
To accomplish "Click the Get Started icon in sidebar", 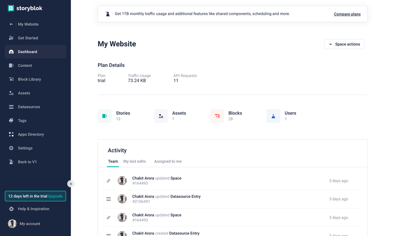I will click(11, 38).
